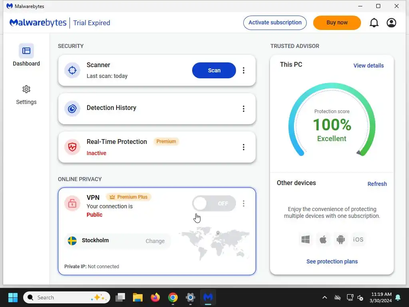Click the Windows device platform icon

306,239
